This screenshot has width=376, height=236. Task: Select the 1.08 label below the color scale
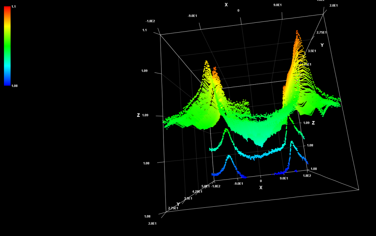pos(14,86)
